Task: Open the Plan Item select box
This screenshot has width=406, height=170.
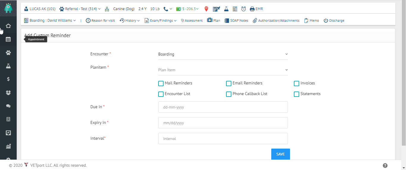Action: tap(223, 70)
